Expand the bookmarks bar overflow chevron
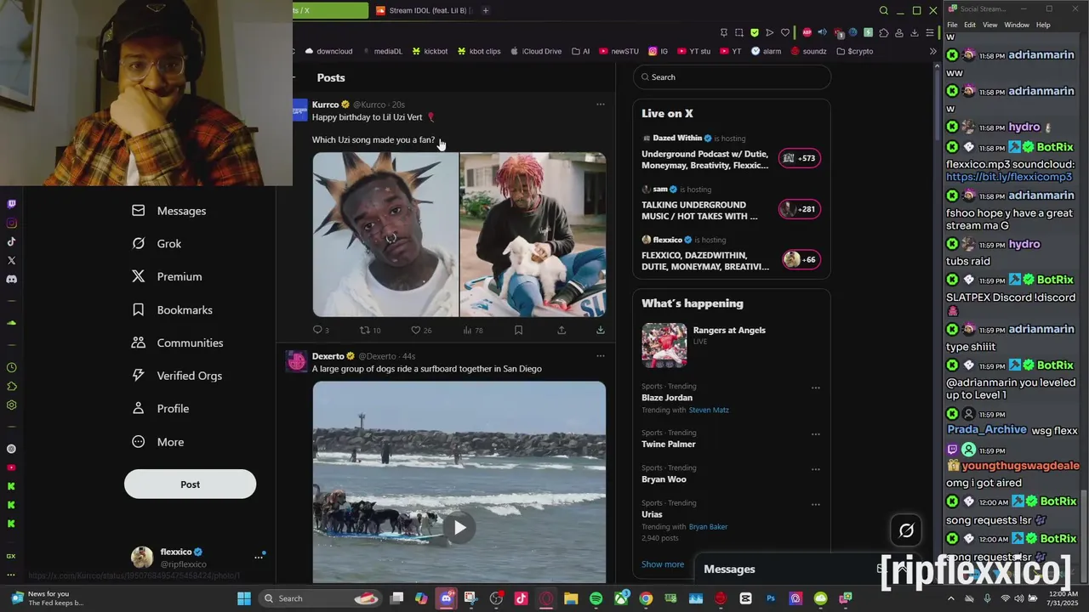Viewport: 1089px width, 612px height. click(932, 51)
